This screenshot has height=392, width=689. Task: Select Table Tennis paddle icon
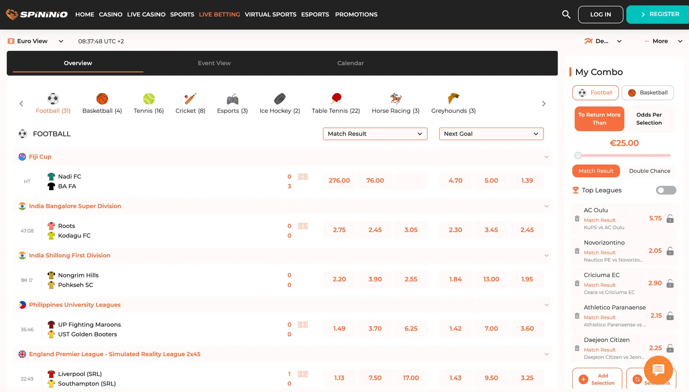336,99
